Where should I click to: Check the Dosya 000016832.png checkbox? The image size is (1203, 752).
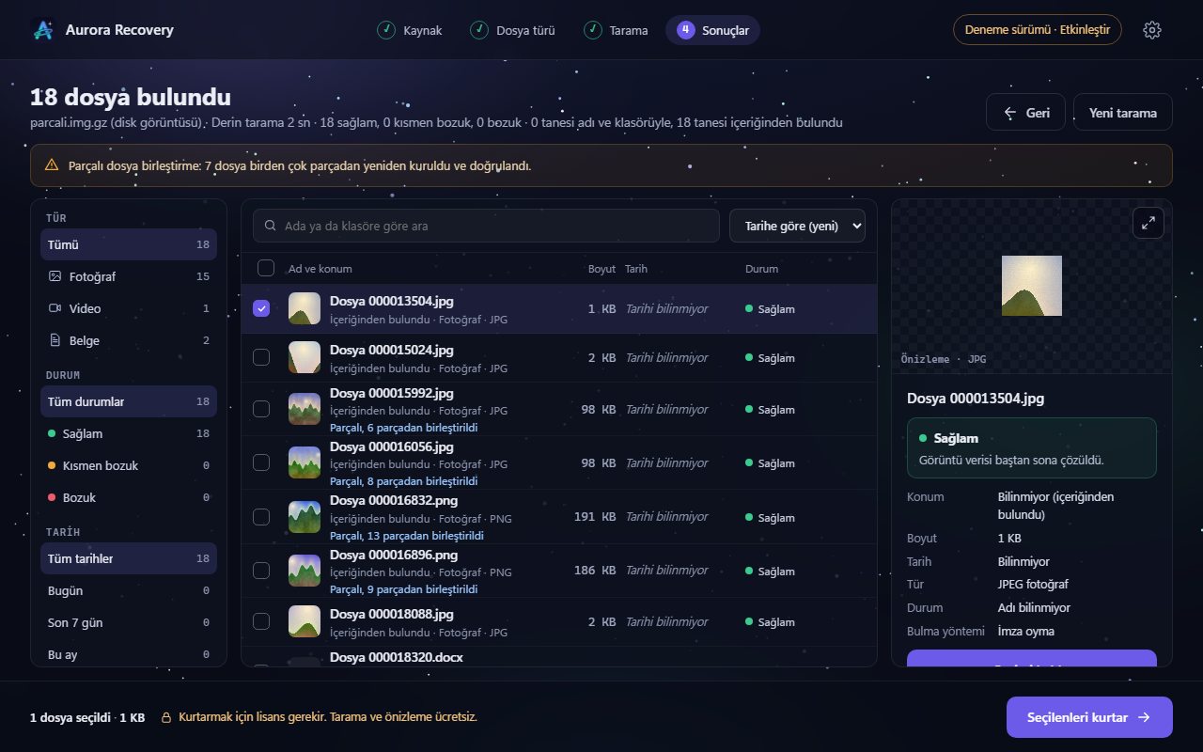coord(261,517)
